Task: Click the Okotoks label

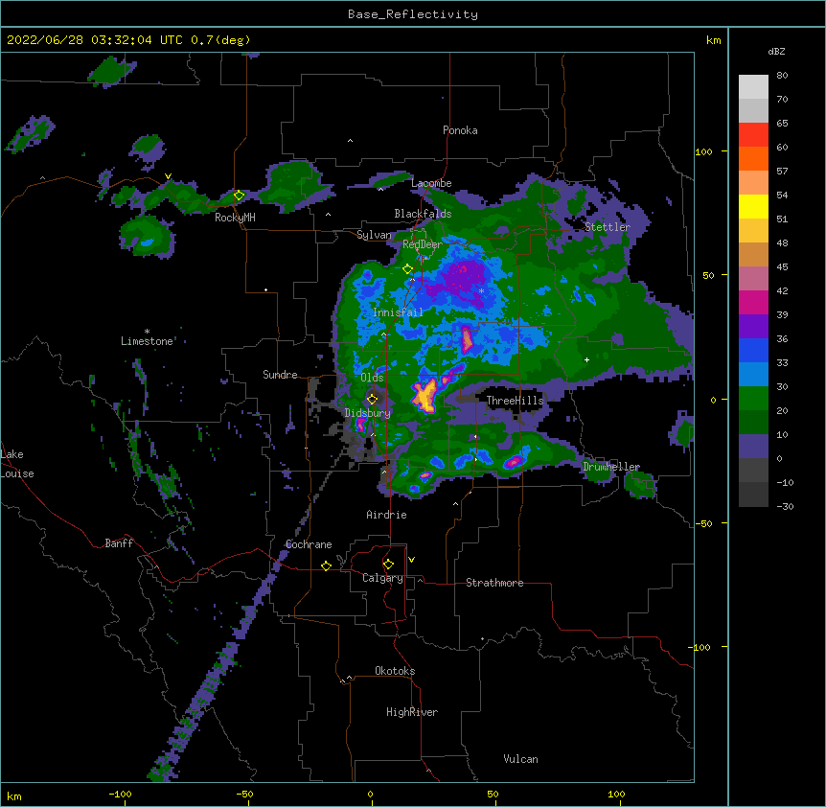Action: point(395,671)
